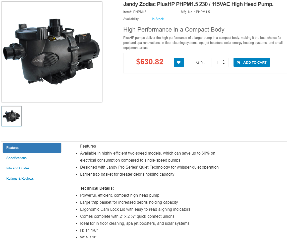Select the Features tab
Viewport: 289px width, 238px height.
(32, 148)
